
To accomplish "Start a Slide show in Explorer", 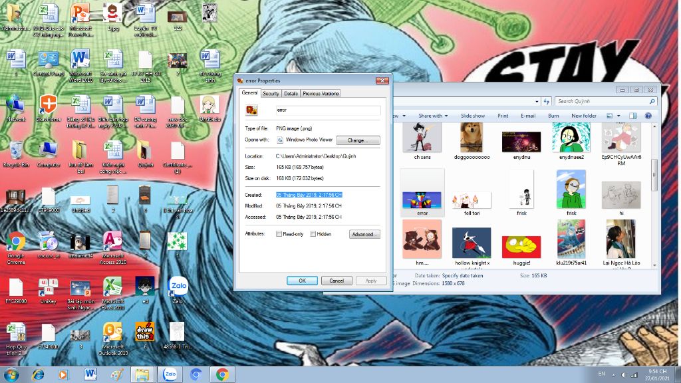I will 473,116.
